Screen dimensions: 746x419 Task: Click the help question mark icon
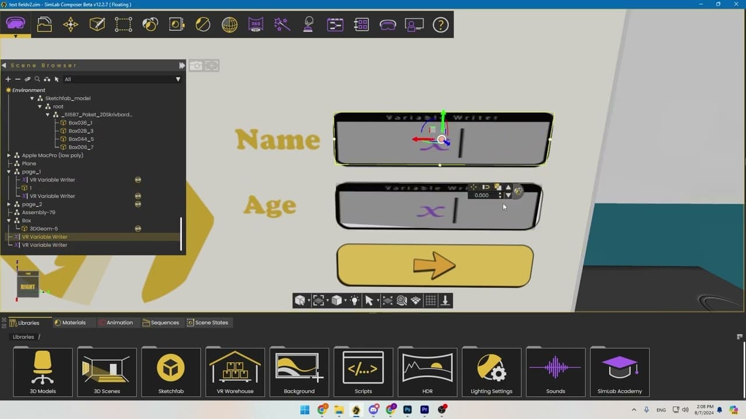(441, 24)
